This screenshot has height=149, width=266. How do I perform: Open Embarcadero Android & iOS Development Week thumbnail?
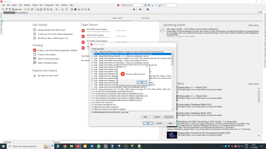coord(172,135)
